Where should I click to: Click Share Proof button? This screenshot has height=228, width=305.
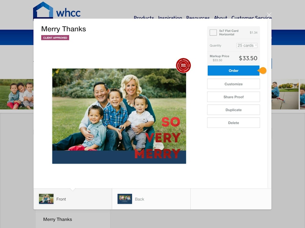tap(233, 97)
